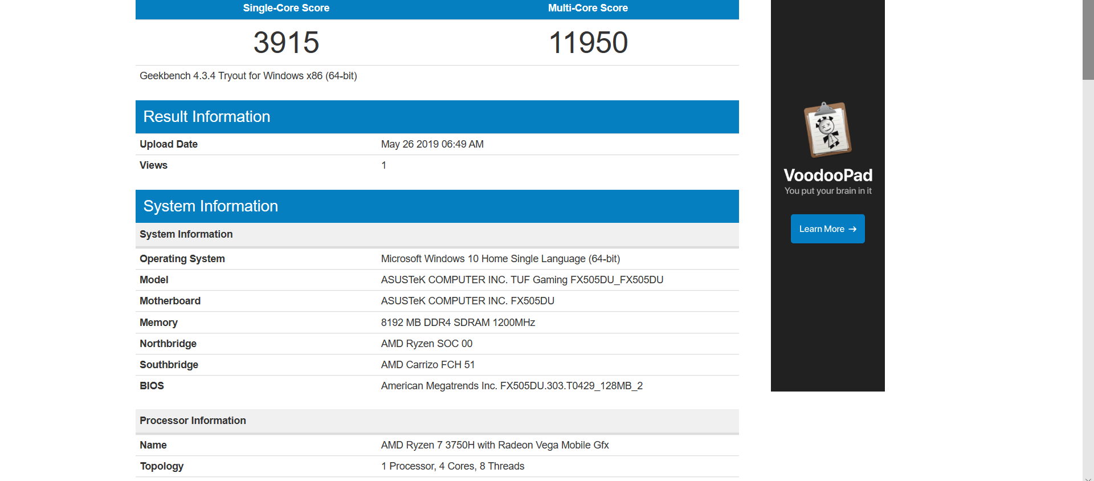Viewport: 1094px width, 481px height.
Task: Click the AMD Ryzen 7 3750H processor value
Action: click(x=495, y=445)
